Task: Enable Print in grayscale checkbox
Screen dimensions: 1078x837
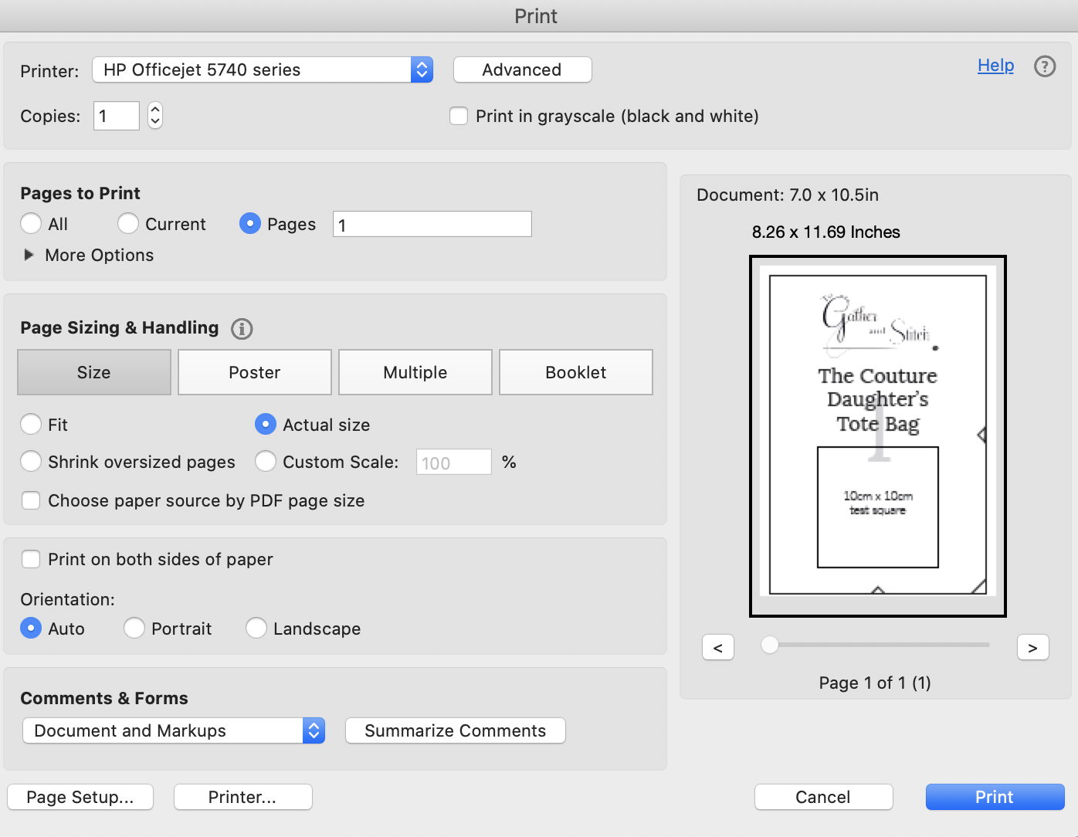Action: pos(459,116)
